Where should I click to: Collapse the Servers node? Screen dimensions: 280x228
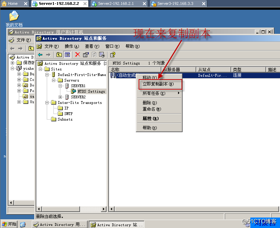53,80
